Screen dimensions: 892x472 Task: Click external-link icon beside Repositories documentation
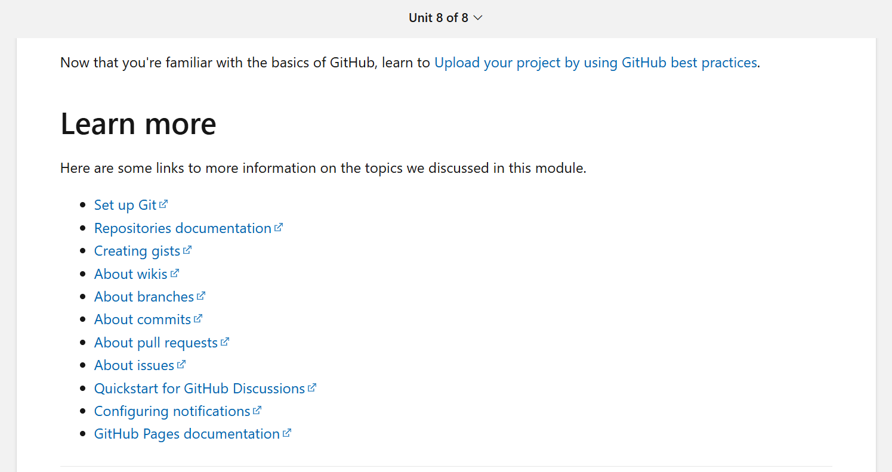pyautogui.click(x=279, y=227)
